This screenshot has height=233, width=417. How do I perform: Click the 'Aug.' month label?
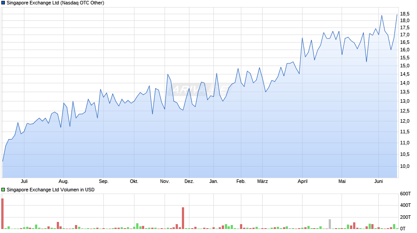click(63, 181)
